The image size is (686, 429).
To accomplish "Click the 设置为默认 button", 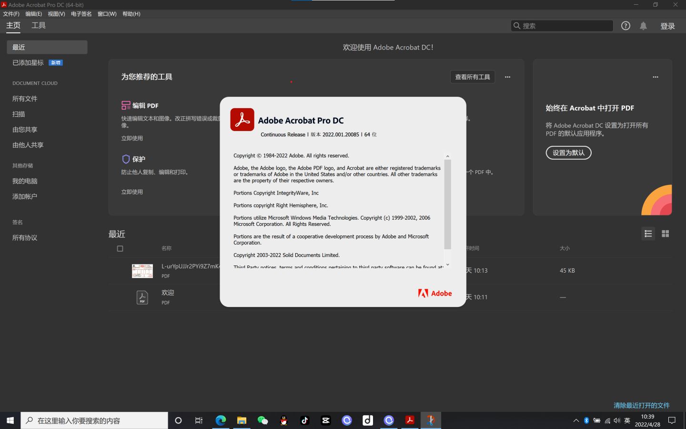I will (x=568, y=153).
